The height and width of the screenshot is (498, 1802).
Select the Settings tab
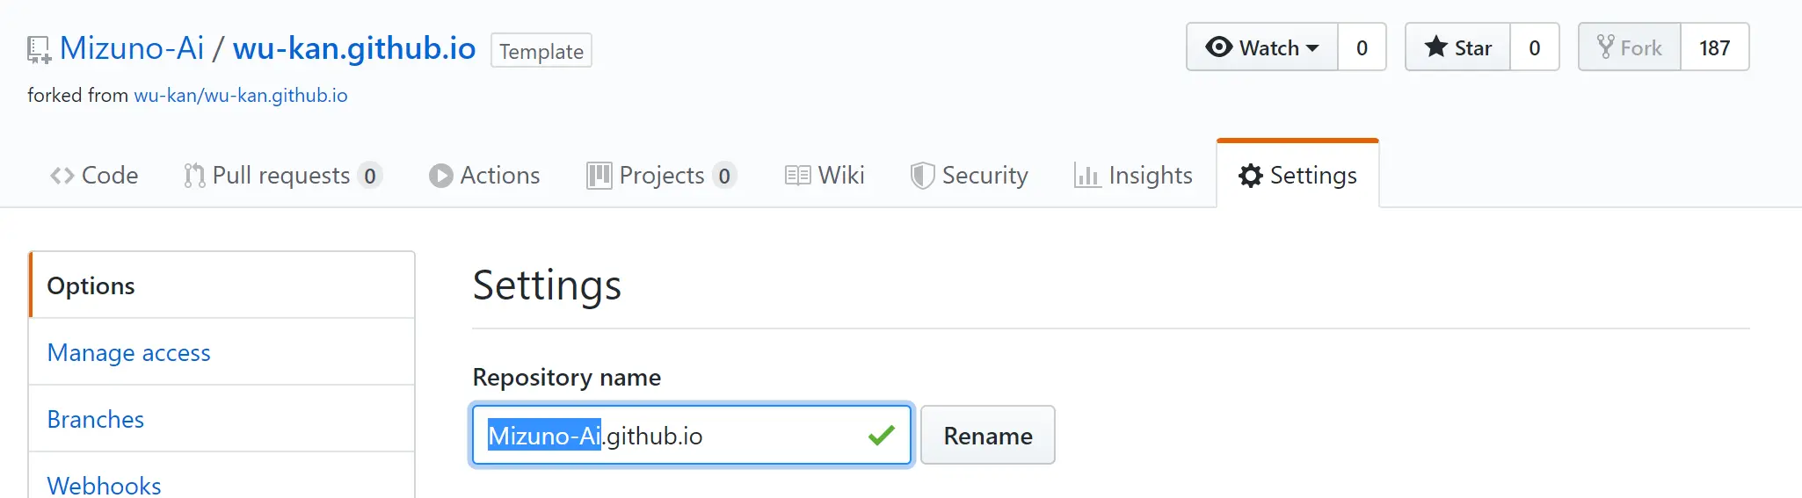coord(1297,176)
